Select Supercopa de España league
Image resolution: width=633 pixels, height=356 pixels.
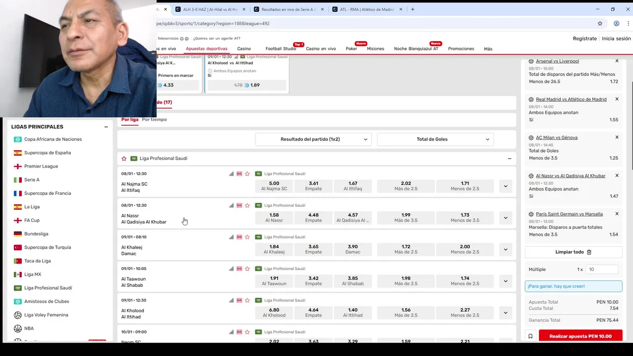pos(47,153)
